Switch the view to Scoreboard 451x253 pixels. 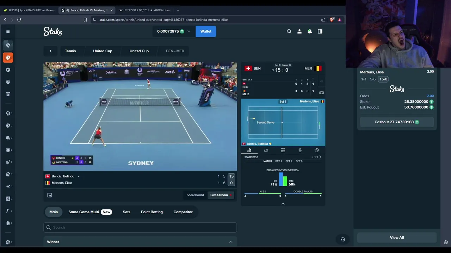[195, 195]
